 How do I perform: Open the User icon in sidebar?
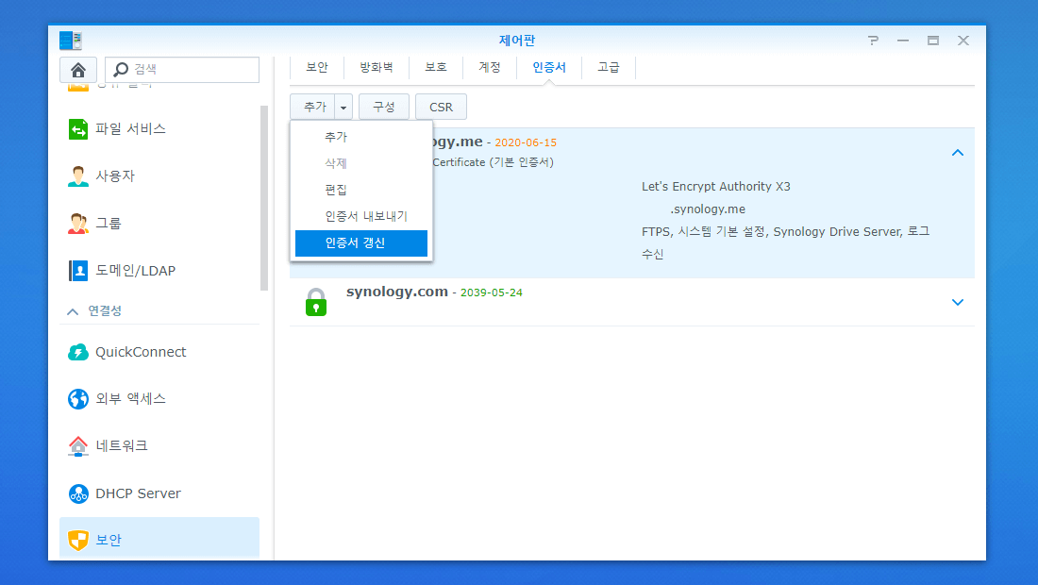pos(78,176)
